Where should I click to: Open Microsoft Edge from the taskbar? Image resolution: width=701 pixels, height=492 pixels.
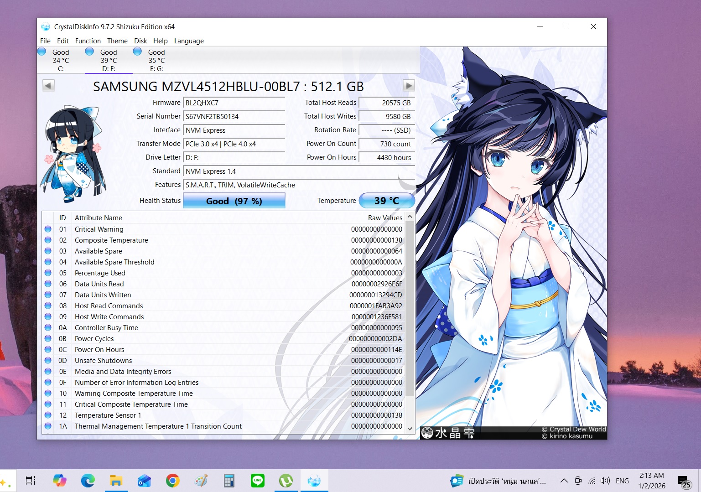[88, 481]
